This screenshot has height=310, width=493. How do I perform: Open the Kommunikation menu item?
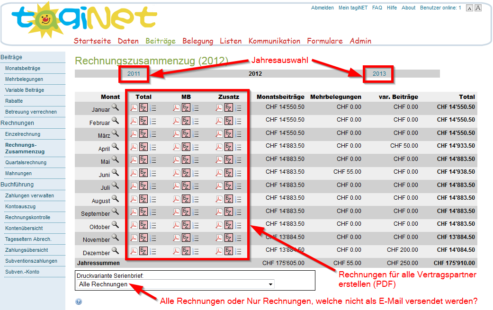tap(274, 41)
